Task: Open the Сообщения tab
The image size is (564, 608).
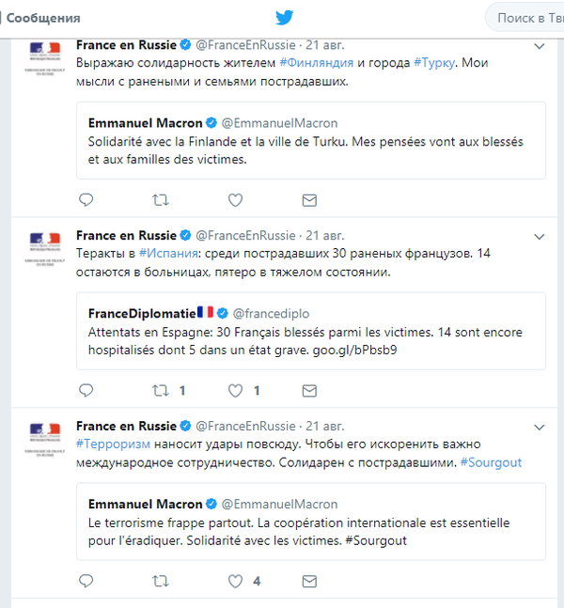Action: pyautogui.click(x=41, y=18)
